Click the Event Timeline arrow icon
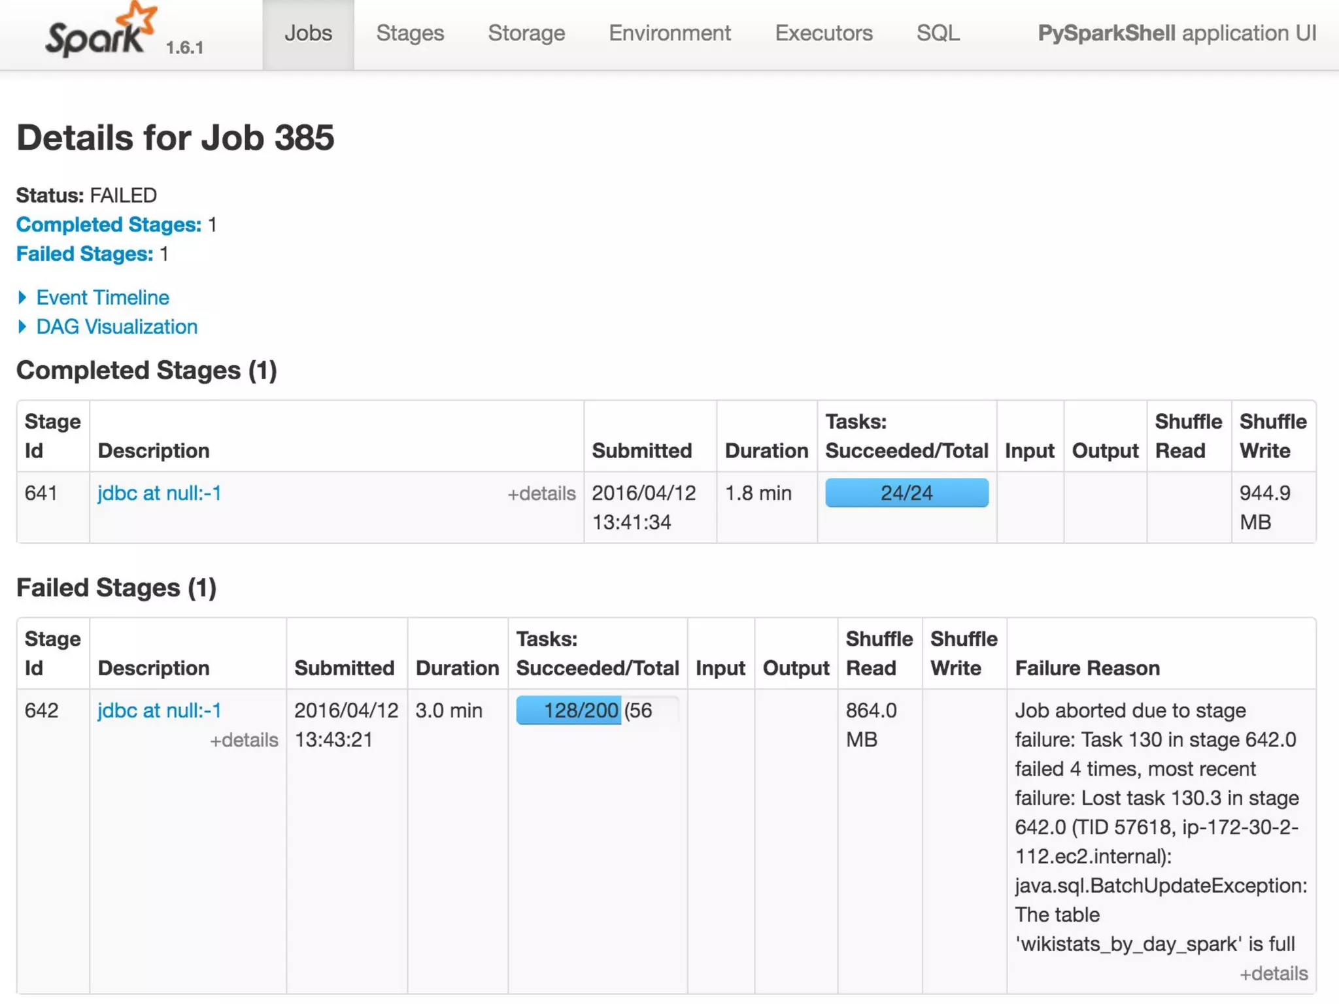The height and width of the screenshot is (1004, 1339). [x=23, y=297]
